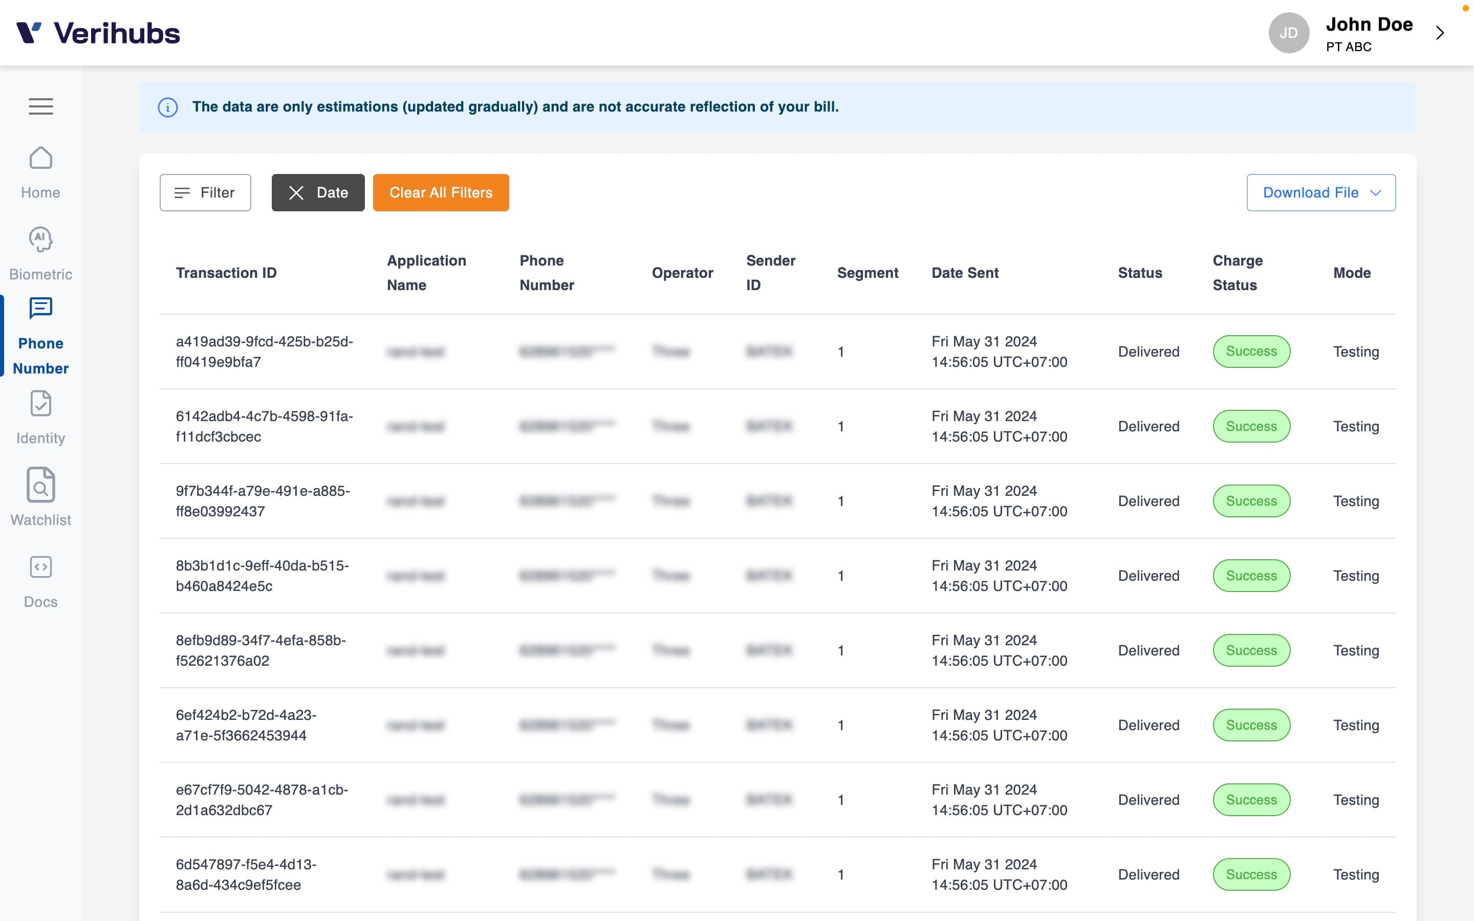Click Success badge in 8efb9d89 row
Screen dimensions: 1474x921
click(x=1251, y=650)
